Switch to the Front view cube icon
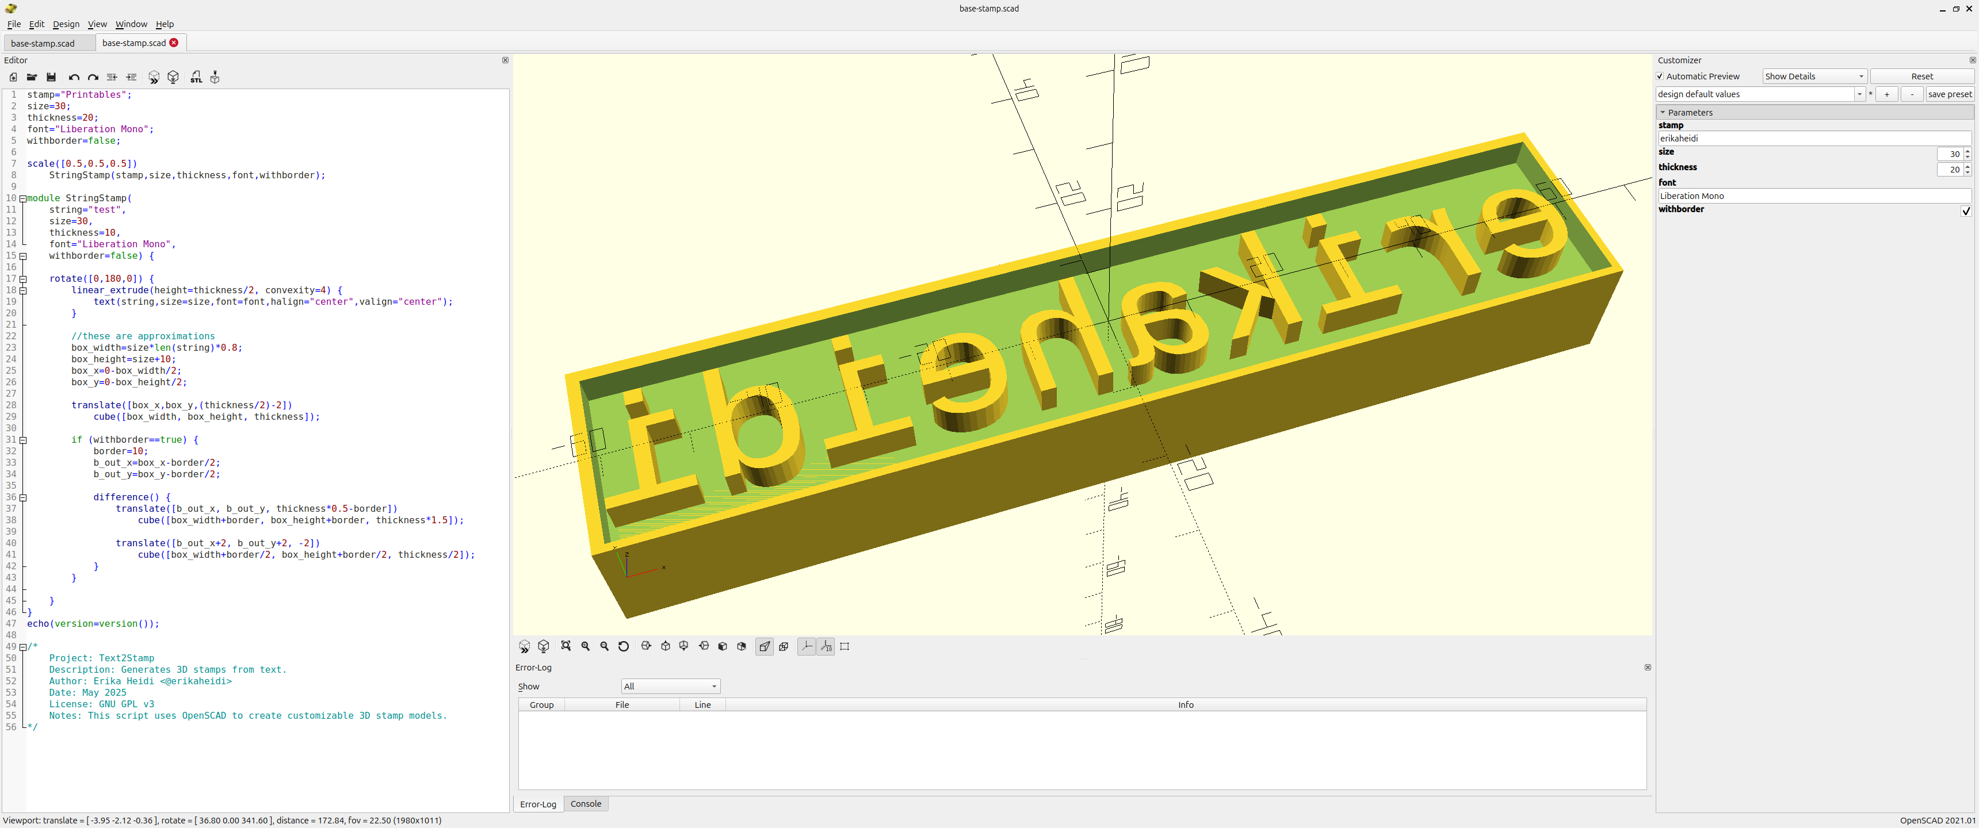 click(x=722, y=646)
